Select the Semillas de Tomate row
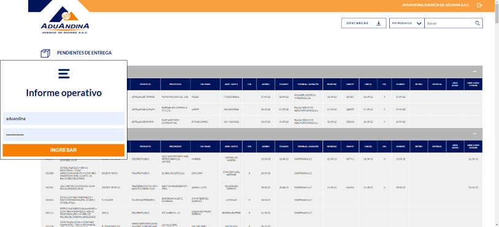The width and height of the screenshot is (499, 227). 262,97
